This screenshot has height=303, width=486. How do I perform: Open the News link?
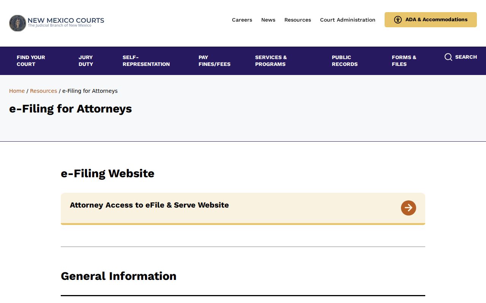pos(268,20)
